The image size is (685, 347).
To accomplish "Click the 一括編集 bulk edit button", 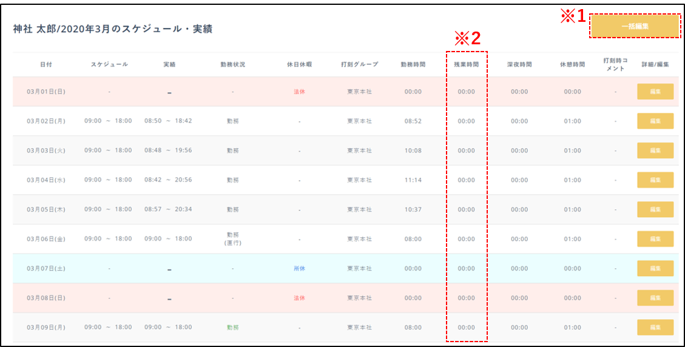I will [x=635, y=27].
